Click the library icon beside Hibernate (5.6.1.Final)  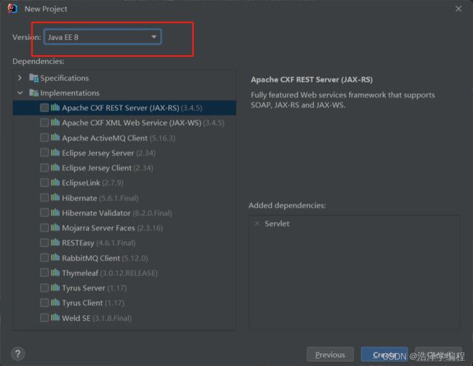point(55,197)
